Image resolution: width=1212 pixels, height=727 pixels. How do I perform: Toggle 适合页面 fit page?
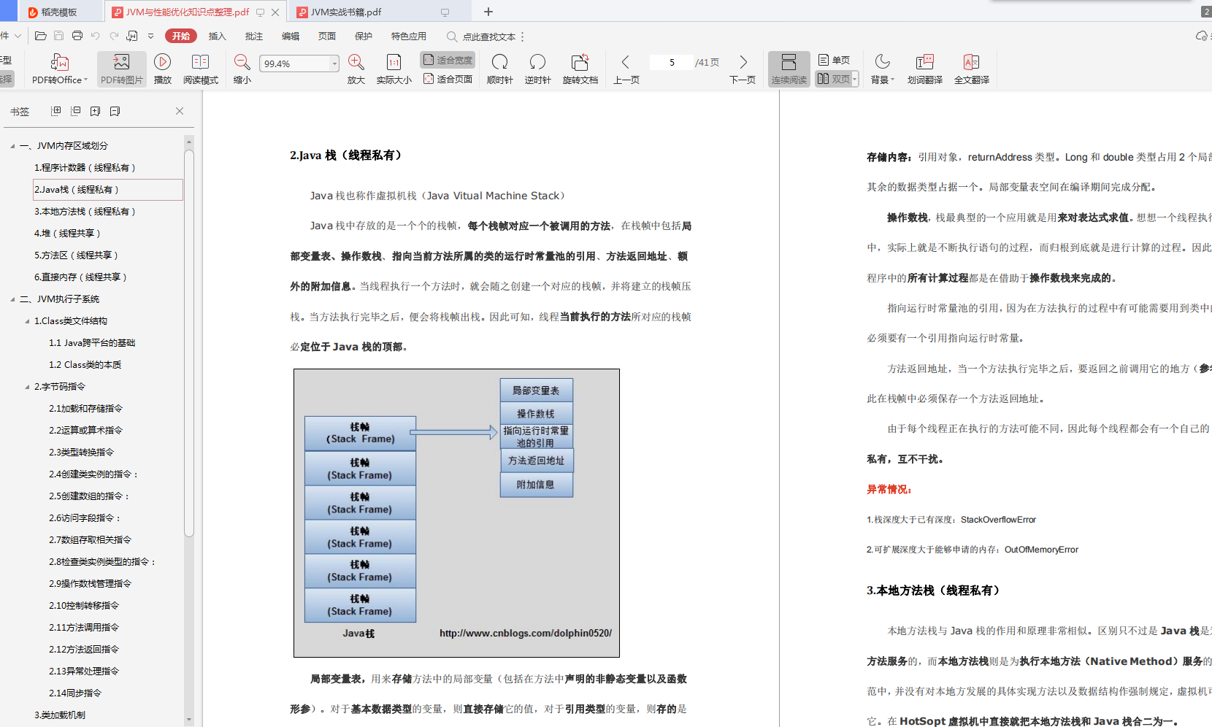tap(448, 79)
